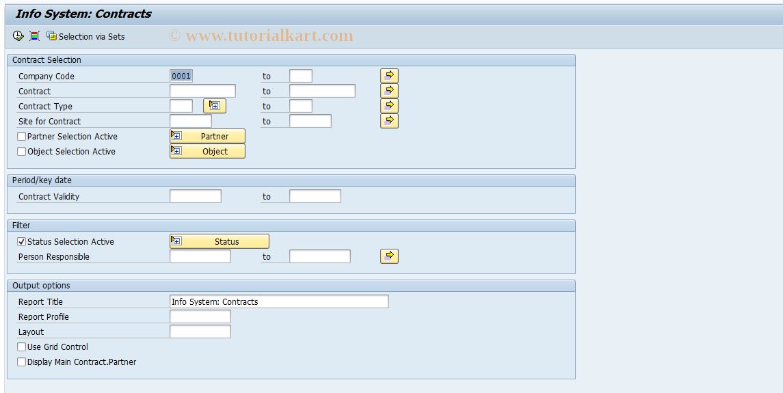Click the Get Variant multicolor icon
This screenshot has height=393, width=783.
coord(34,36)
